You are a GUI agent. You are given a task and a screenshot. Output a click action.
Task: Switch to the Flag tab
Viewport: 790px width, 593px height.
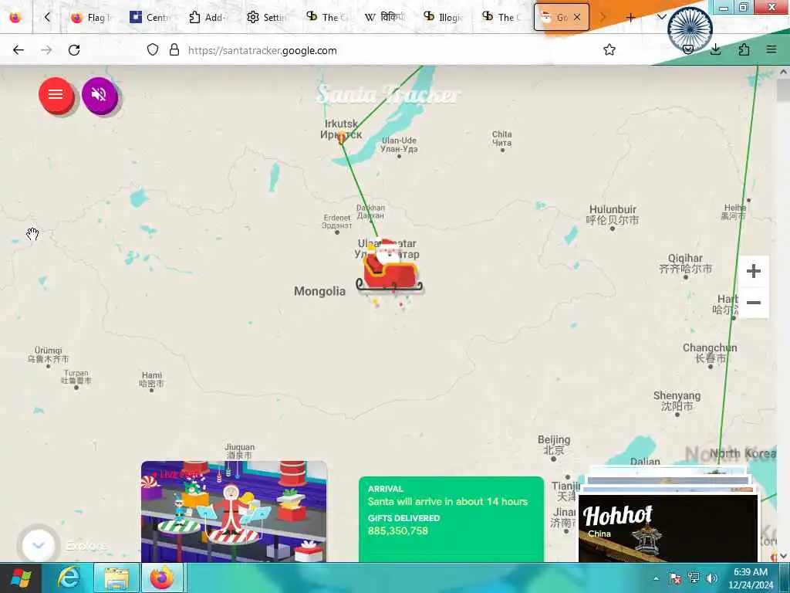pyautogui.click(x=92, y=17)
